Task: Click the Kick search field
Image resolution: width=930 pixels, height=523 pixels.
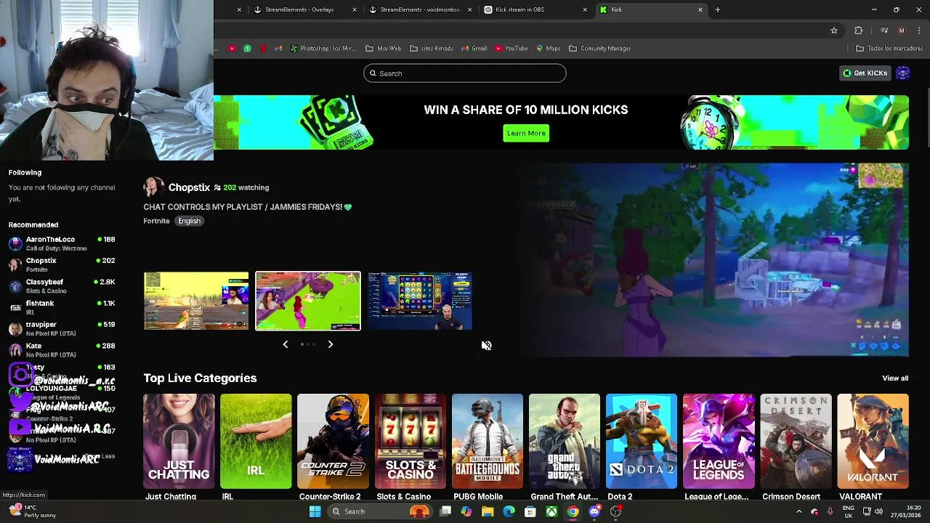Action: point(465,73)
